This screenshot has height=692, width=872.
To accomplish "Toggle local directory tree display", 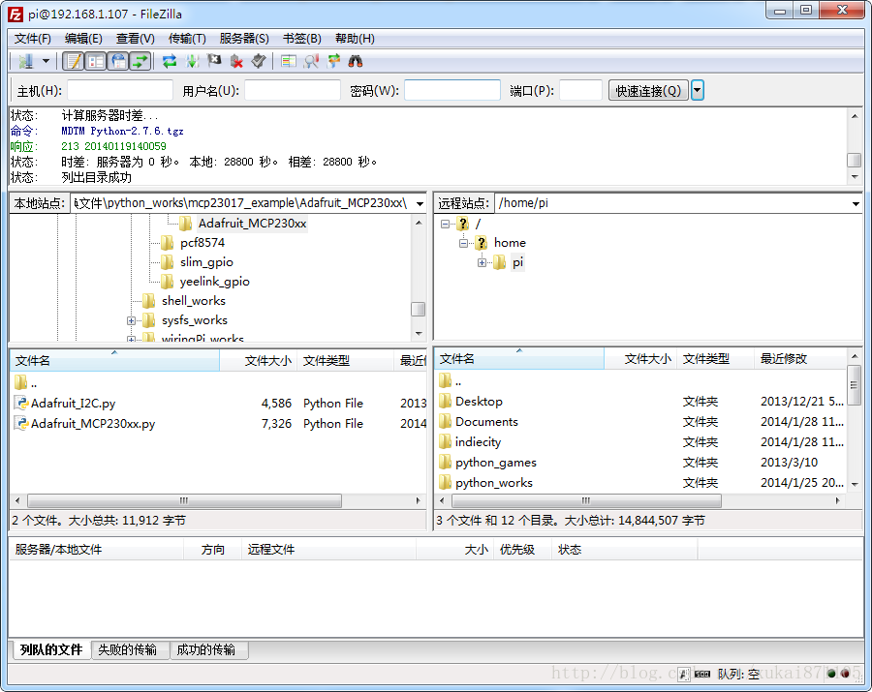I will coord(96,61).
